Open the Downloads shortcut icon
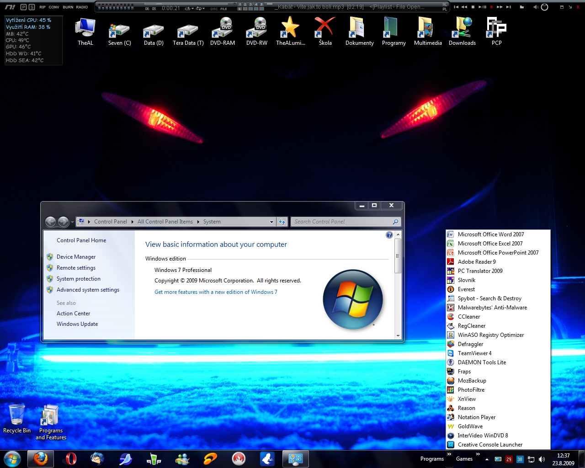 coord(462,31)
